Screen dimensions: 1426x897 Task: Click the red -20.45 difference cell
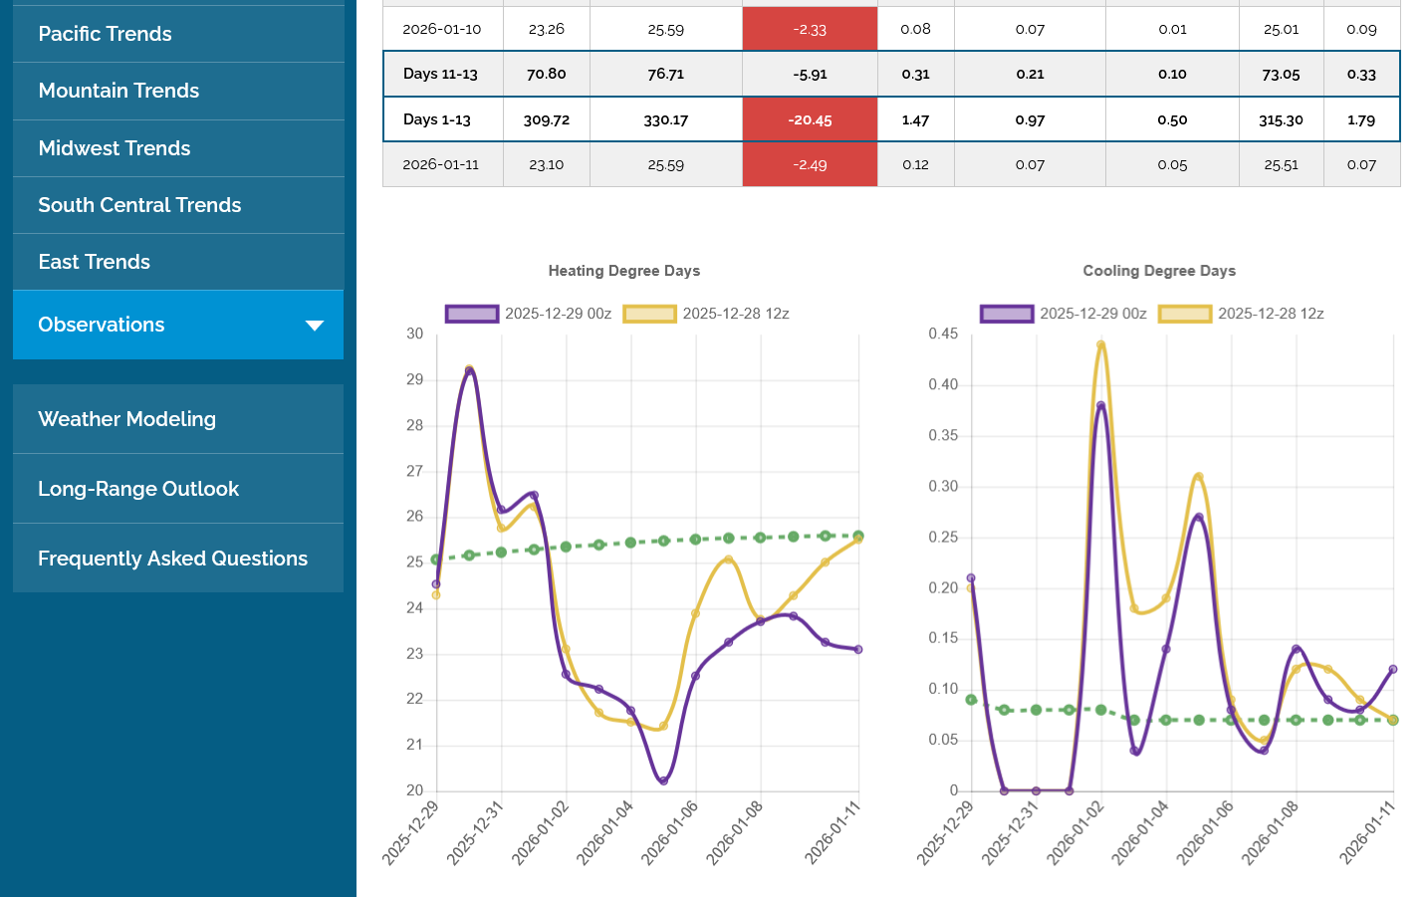click(x=810, y=119)
